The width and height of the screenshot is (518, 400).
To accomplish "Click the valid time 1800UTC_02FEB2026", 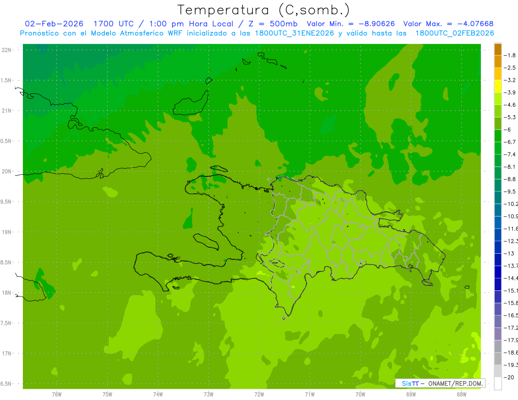I will 455,33.
